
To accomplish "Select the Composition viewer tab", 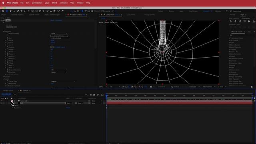I will [110, 15].
